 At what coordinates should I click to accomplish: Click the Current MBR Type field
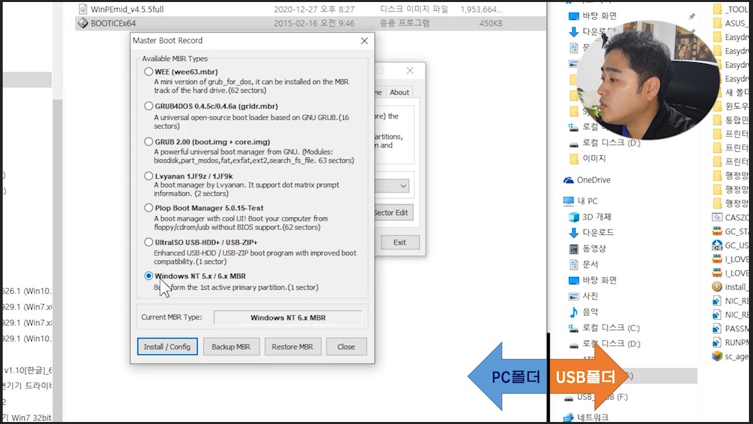click(x=288, y=318)
